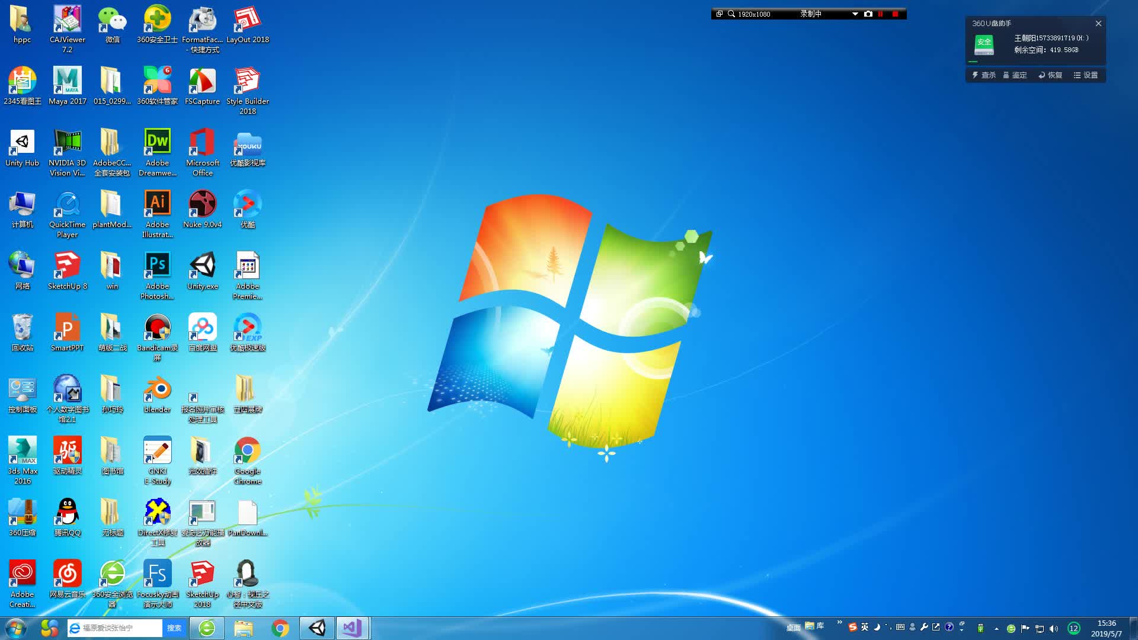This screenshot has height=640, width=1138.
Task: Select the DirectX修复工具 desktop icon
Action: [157, 523]
